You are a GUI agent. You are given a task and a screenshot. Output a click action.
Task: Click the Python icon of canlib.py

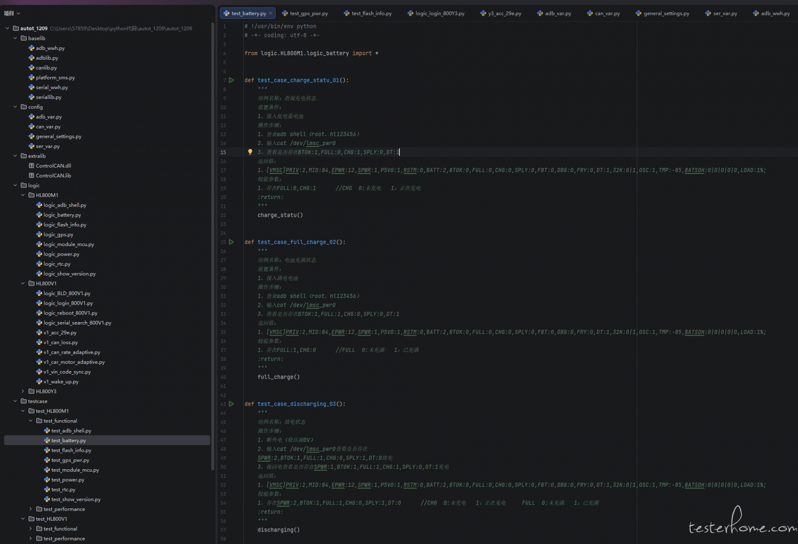point(31,68)
